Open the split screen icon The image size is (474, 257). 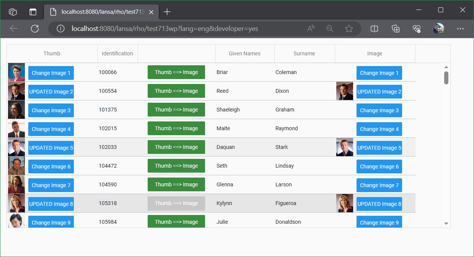(x=374, y=29)
